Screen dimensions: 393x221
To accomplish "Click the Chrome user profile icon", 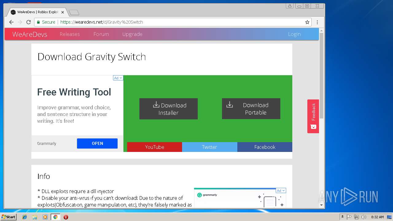I will [x=290, y=6].
